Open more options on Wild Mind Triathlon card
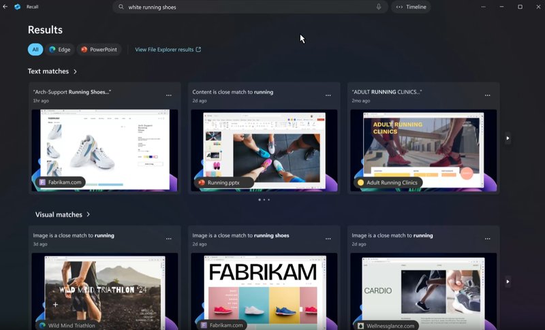Screen dimensions: 545x330 [169, 239]
